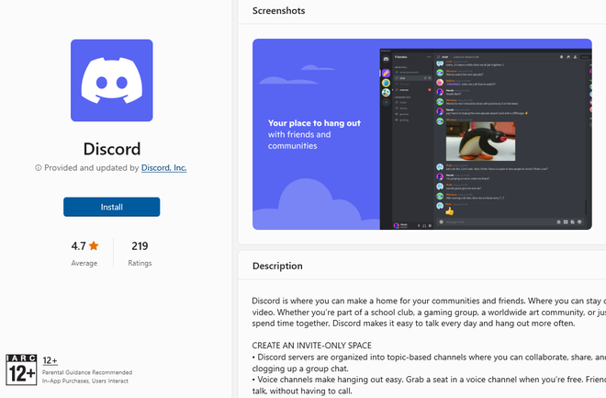The height and width of the screenshot is (398, 606).
Task: Click the Discord app logo icon
Action: (x=112, y=81)
